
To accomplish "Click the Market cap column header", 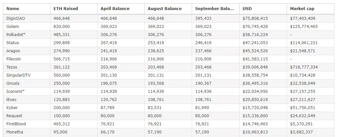I will pos(302,9).
